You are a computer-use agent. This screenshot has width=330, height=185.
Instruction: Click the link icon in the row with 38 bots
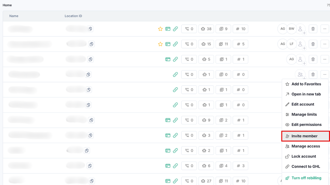click(x=175, y=29)
